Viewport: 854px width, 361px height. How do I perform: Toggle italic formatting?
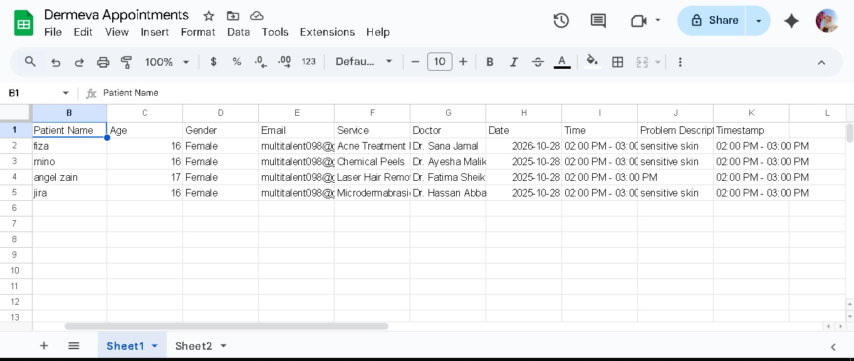(514, 62)
